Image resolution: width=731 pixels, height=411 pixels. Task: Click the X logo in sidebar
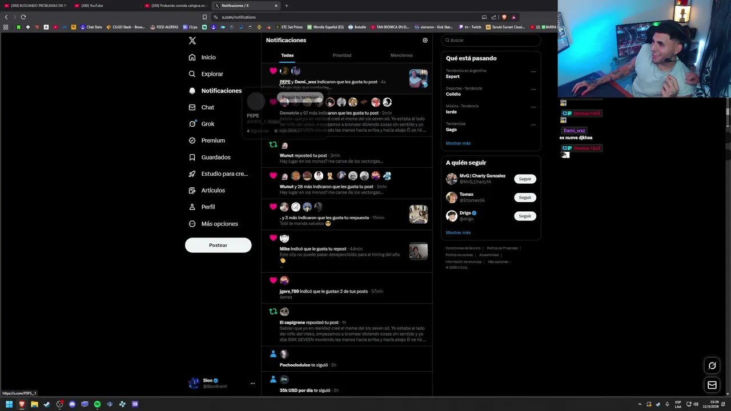pyautogui.click(x=192, y=41)
